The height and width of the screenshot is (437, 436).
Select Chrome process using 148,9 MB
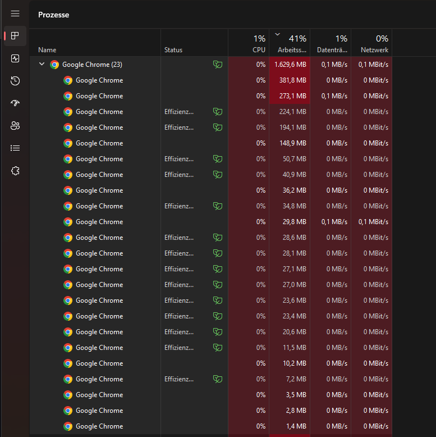point(211,143)
